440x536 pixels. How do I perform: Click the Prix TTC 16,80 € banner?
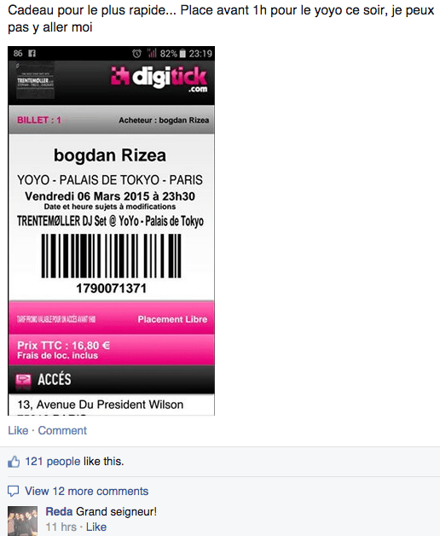[112, 350]
